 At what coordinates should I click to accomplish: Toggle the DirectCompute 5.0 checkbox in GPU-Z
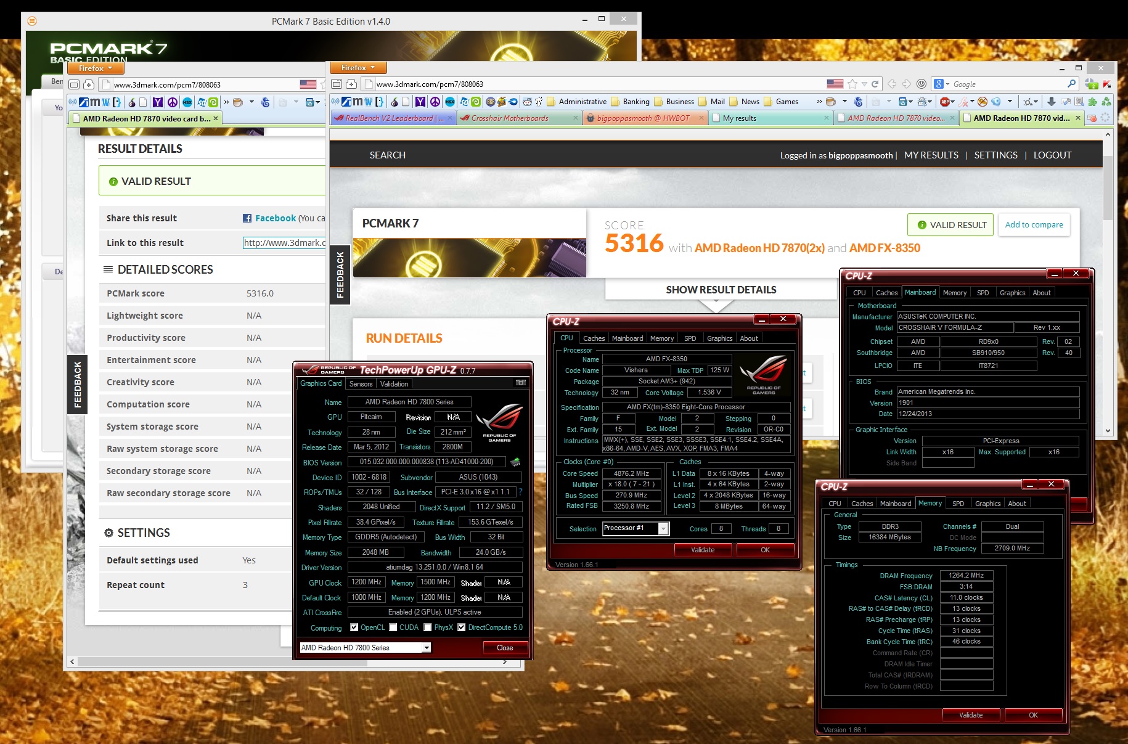462,627
